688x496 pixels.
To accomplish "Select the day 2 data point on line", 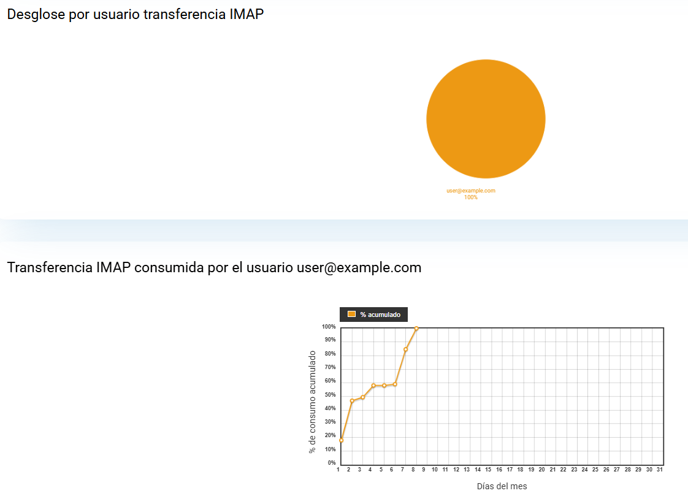I will 352,401.
